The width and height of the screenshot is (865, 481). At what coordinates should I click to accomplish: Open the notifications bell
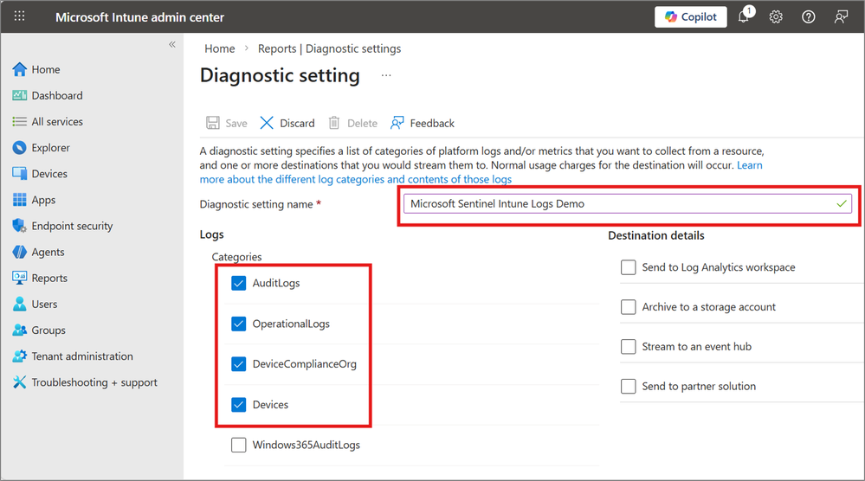tap(744, 17)
